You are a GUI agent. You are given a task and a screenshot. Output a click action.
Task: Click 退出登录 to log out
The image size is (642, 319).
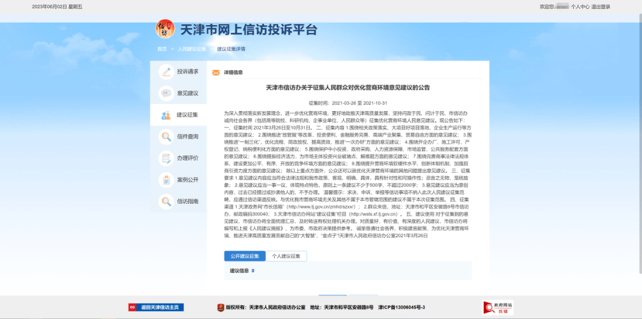pos(601,7)
